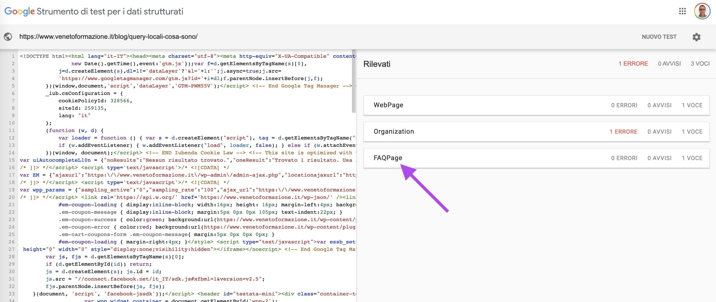The image size is (716, 302).
Task: Click NUOVO TEST button
Action: (659, 37)
